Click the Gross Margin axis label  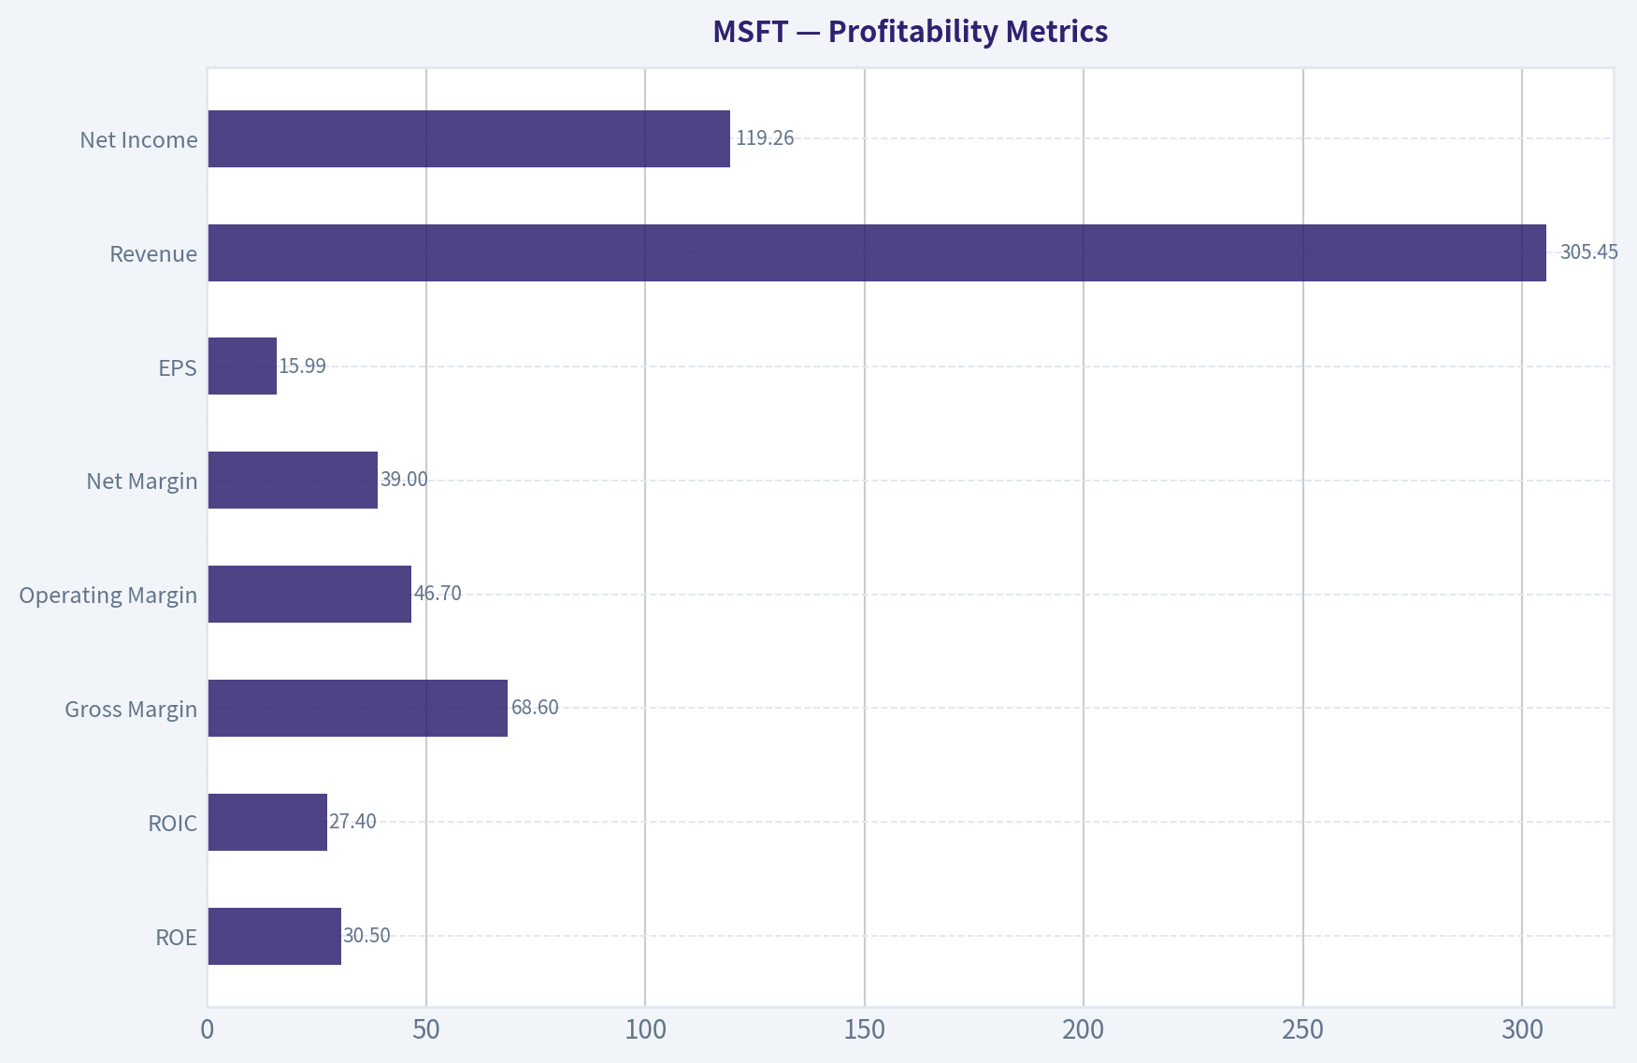(131, 710)
